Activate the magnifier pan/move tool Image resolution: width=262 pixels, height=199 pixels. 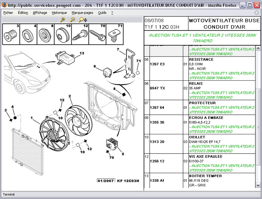[83, 20]
